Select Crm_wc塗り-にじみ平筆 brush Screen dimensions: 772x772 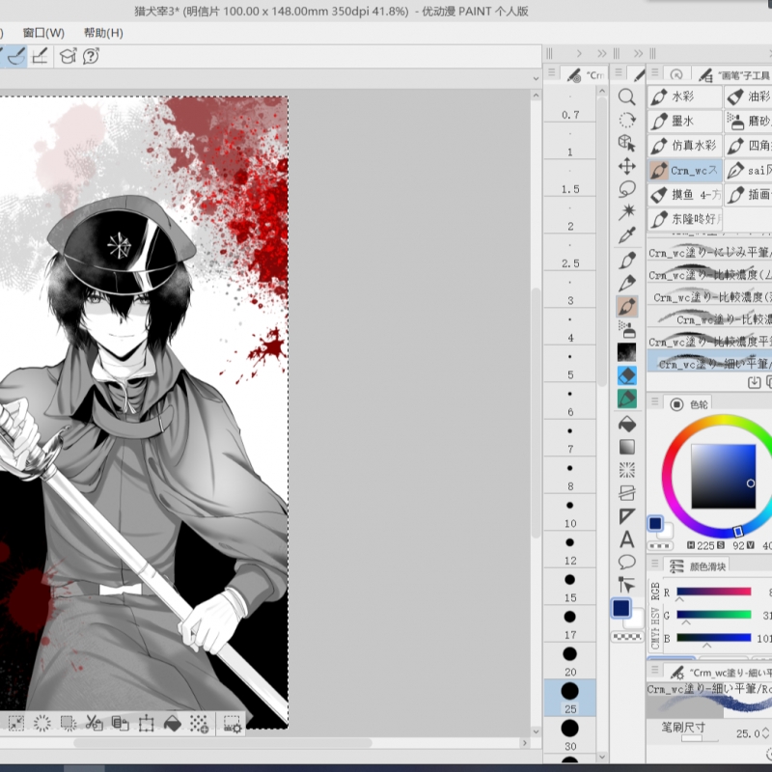pos(709,251)
